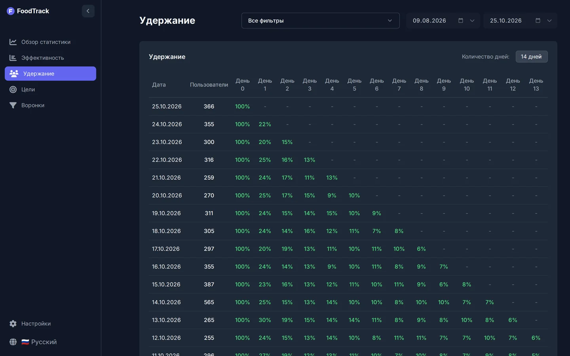Viewport: 570px width, 356px height.
Task: Click the FoodTrack logo icon
Action: coord(11,11)
